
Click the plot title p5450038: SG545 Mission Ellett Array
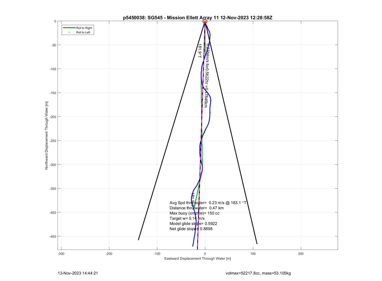click(198, 18)
